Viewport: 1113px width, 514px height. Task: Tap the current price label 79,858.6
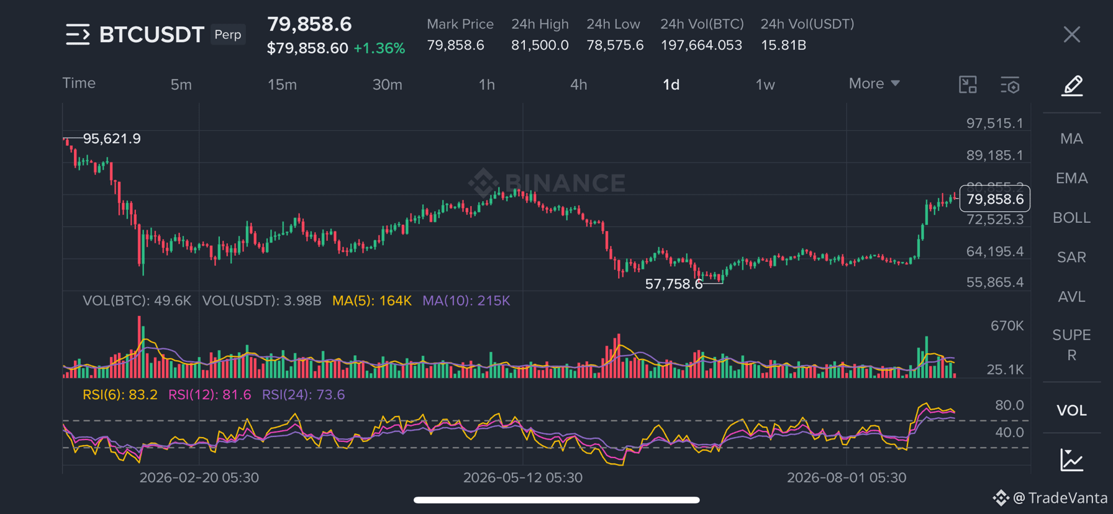tap(995, 199)
